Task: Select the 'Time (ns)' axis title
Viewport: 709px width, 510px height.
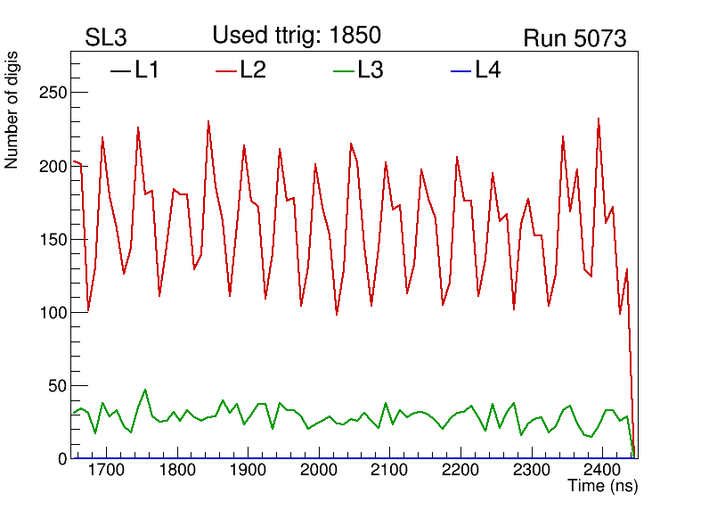Action: [x=603, y=487]
